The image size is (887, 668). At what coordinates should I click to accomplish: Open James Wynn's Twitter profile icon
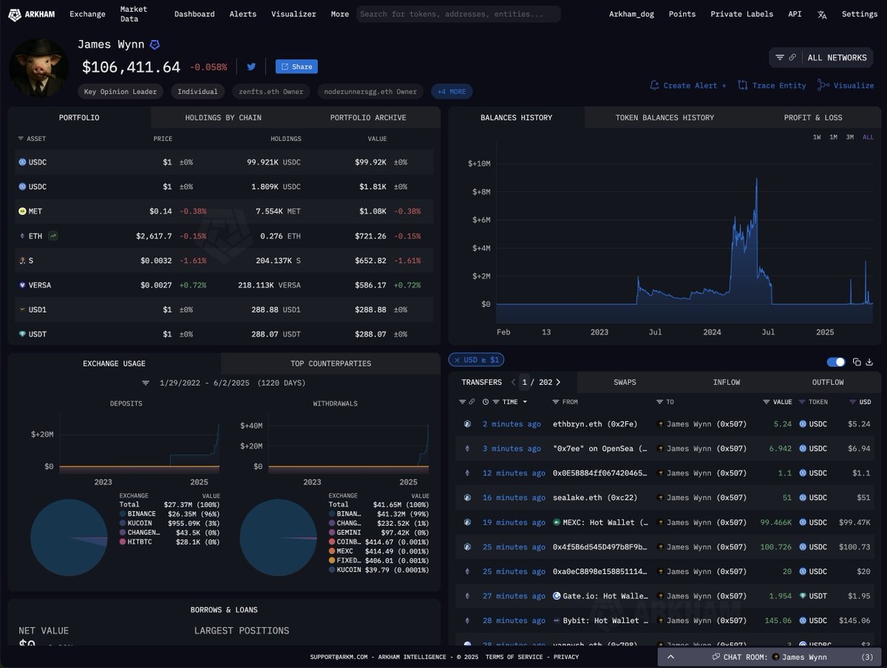coord(251,67)
